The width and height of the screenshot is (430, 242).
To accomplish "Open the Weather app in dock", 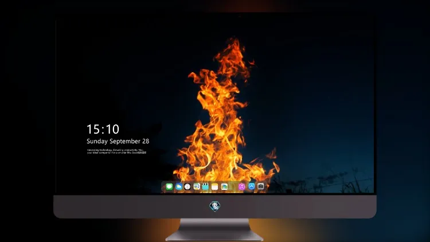I will (178, 187).
